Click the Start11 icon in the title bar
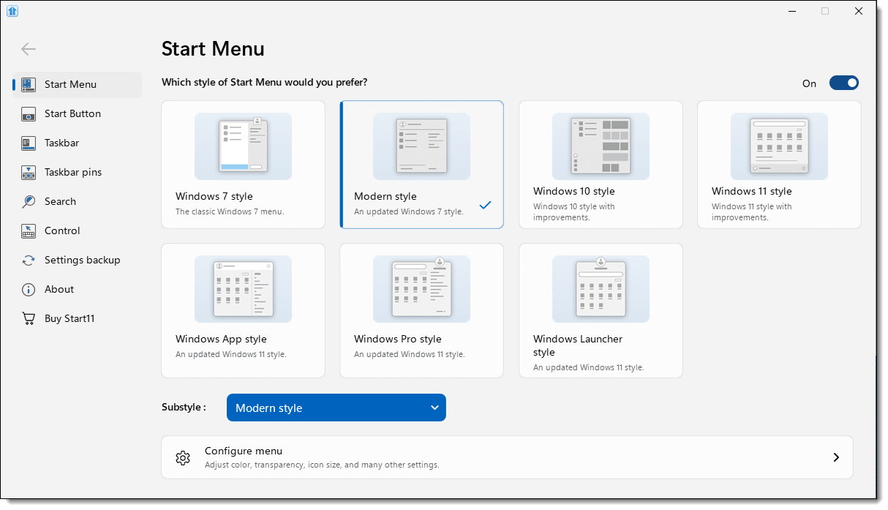The width and height of the screenshot is (888, 510). (12, 11)
